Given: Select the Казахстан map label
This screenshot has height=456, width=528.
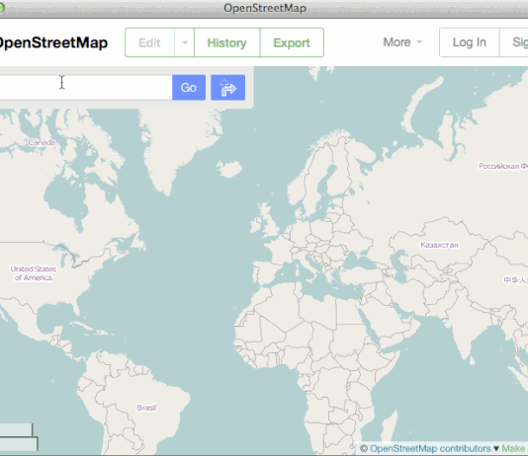Looking at the screenshot, I should pos(439,245).
